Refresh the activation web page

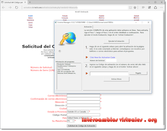pos(17,7)
